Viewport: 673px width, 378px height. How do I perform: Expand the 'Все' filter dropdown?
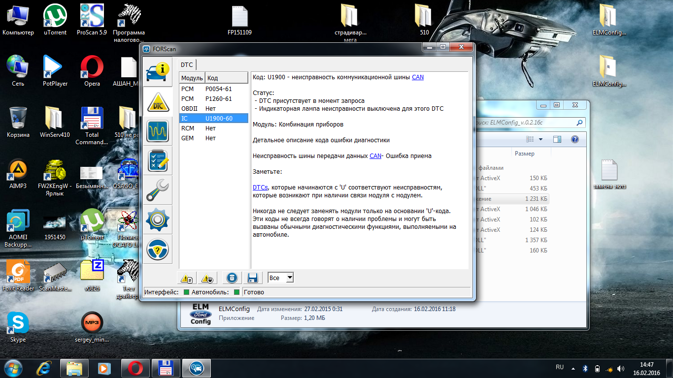(x=289, y=278)
